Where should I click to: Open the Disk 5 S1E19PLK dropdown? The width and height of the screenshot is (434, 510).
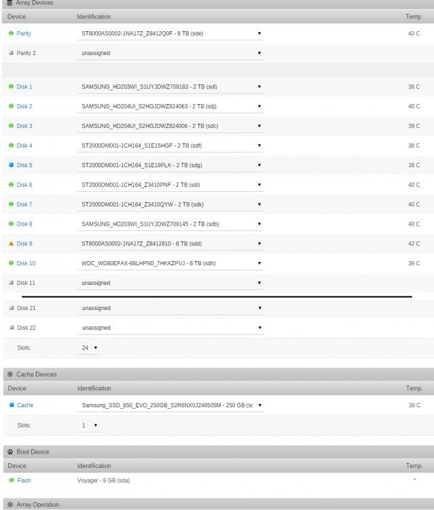pos(170,165)
